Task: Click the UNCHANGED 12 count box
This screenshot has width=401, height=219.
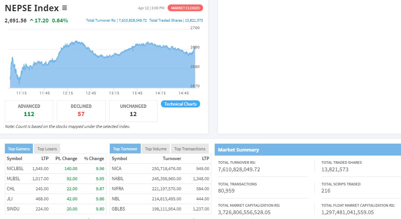Action: (x=133, y=111)
